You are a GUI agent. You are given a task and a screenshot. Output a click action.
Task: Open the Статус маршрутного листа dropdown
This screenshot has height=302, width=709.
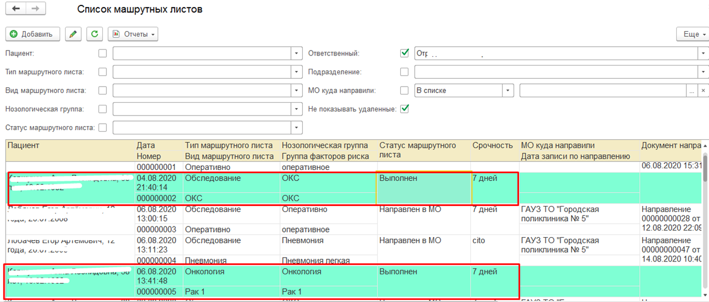(x=297, y=128)
